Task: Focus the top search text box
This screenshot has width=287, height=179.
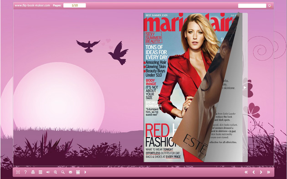Action: tap(252, 5)
